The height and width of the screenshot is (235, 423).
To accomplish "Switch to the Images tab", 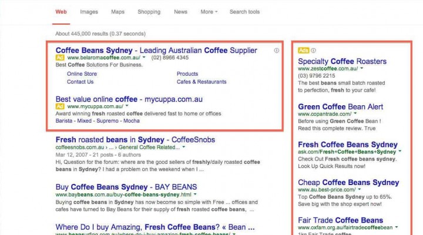I will [x=89, y=12].
